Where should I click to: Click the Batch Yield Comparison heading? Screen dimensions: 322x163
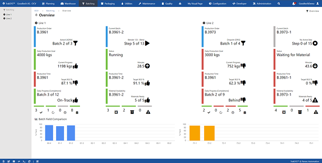pos(51,119)
